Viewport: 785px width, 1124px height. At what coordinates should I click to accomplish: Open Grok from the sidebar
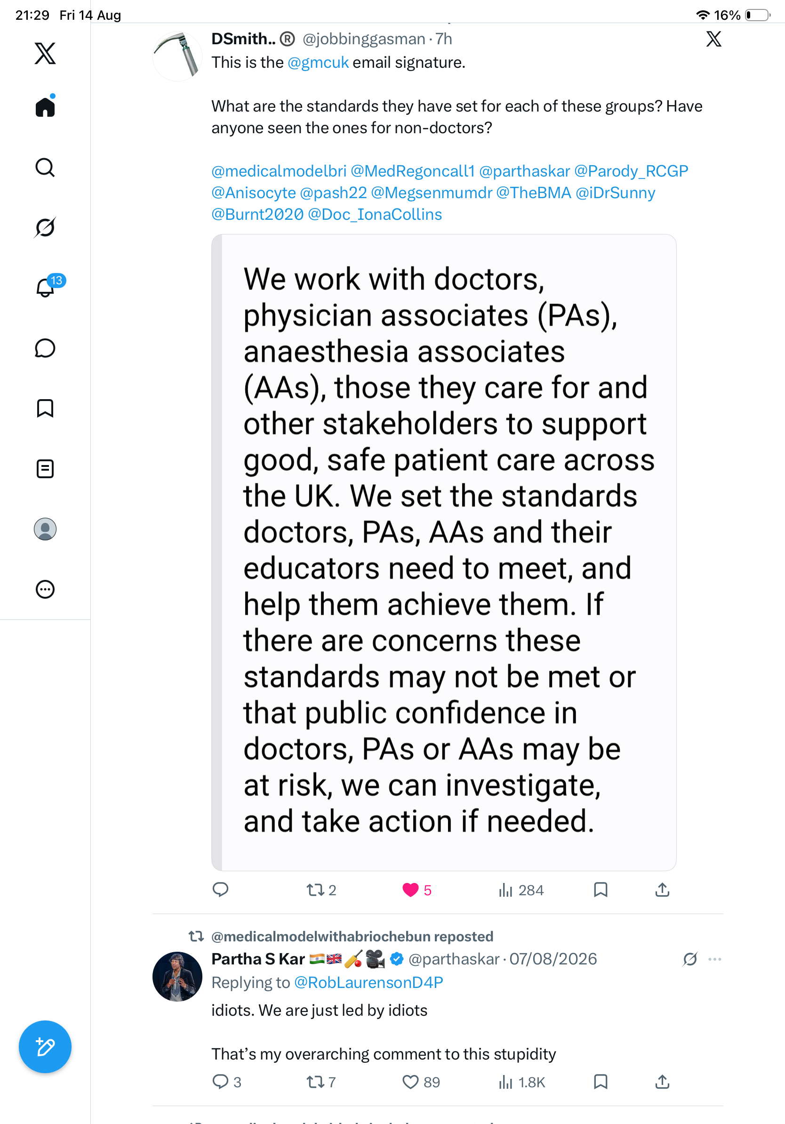[45, 227]
